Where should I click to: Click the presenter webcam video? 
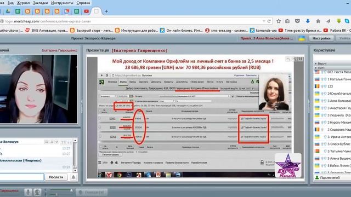click(x=39, y=89)
